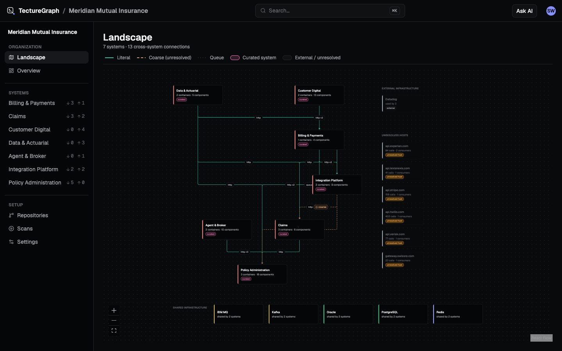
Task: Click the React Flow attribution link
Action: (541, 338)
